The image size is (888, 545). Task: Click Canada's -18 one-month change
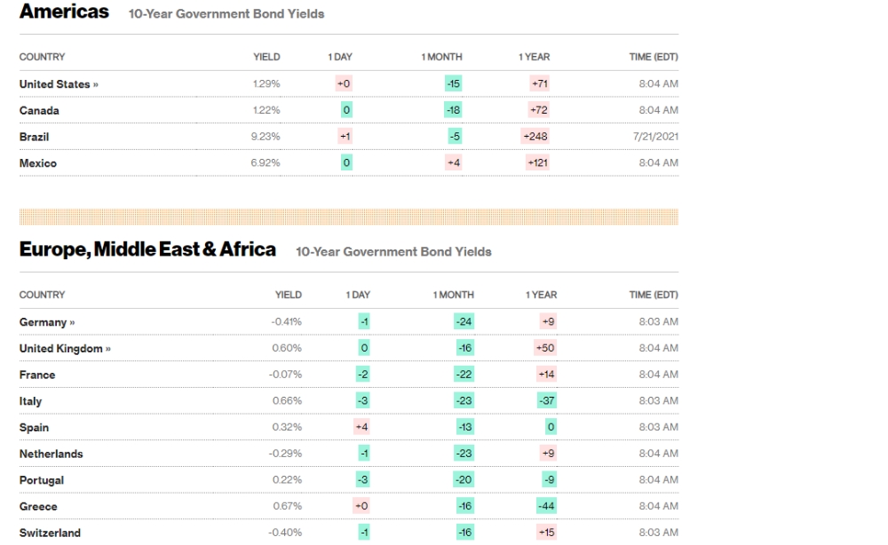tap(453, 110)
